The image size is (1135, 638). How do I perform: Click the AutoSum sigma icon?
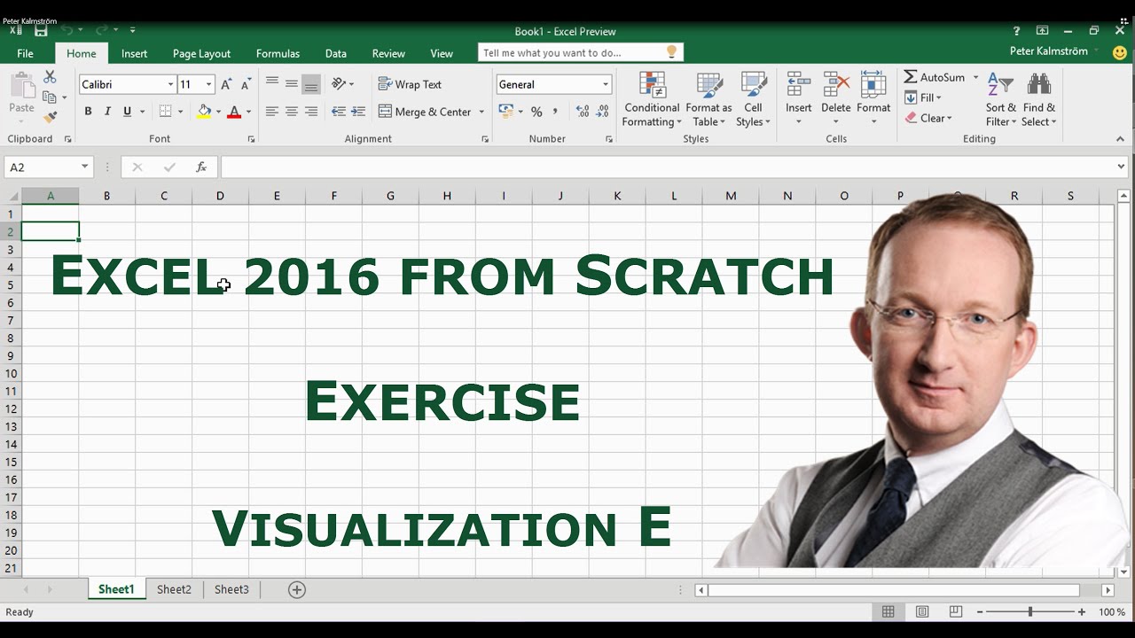point(911,77)
